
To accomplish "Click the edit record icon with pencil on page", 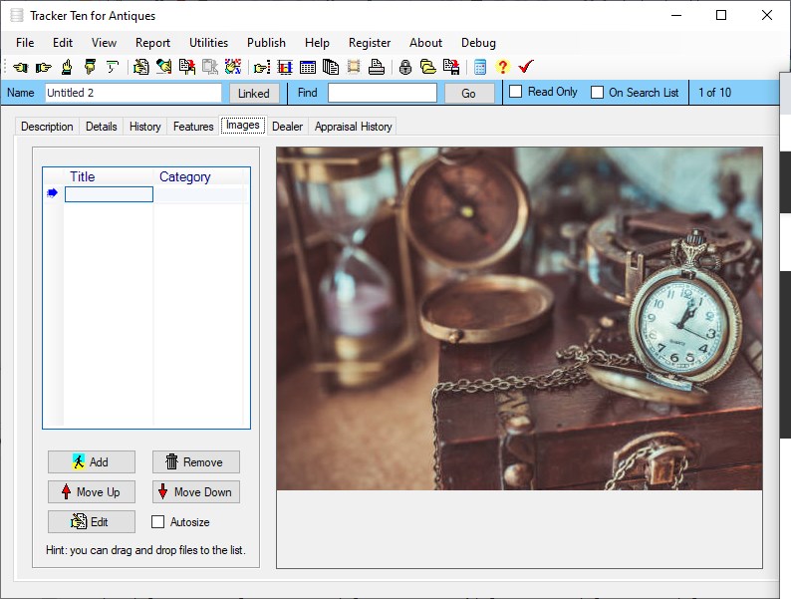I will coord(140,67).
